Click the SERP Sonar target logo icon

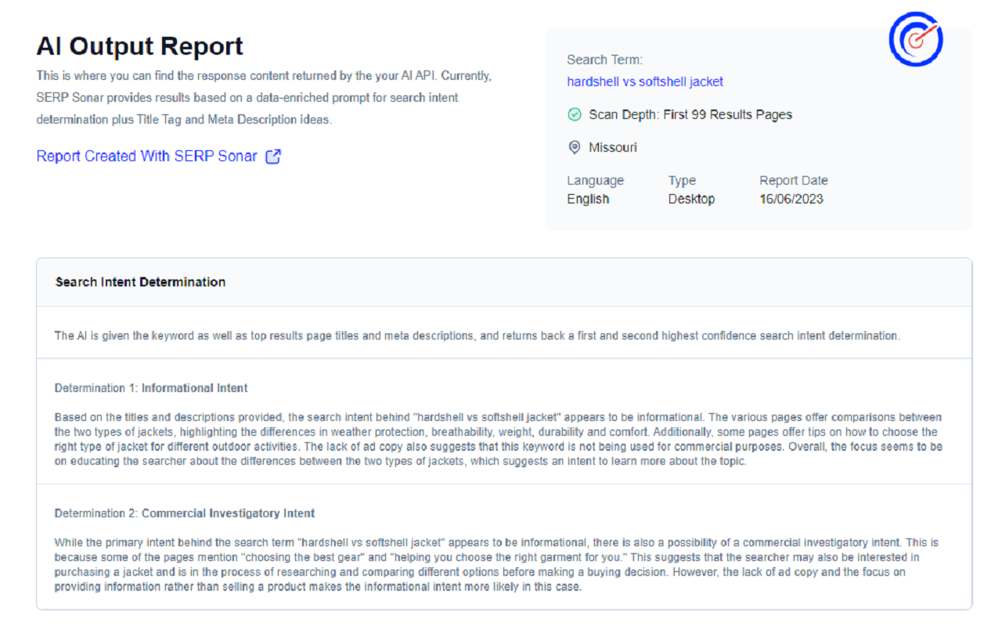[916, 39]
